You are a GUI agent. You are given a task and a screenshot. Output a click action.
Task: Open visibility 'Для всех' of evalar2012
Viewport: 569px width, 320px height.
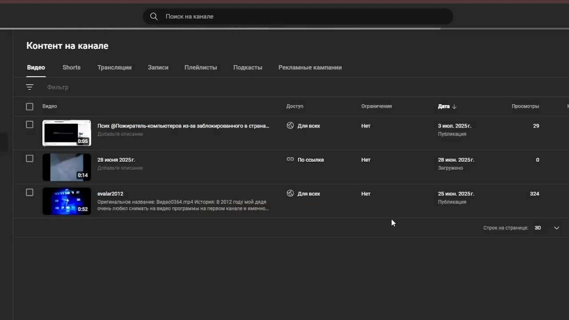[x=309, y=194]
